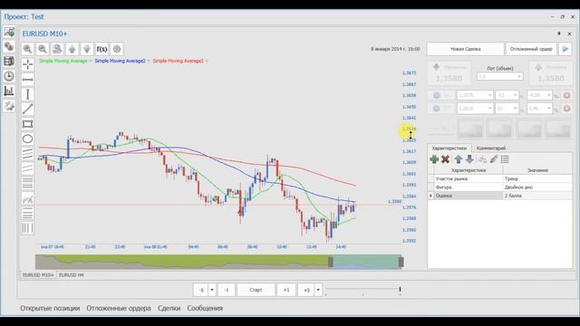Viewport: 580px width, 326px height.
Task: Switch to EURUSD M10+ chart tab
Action: (x=38, y=275)
